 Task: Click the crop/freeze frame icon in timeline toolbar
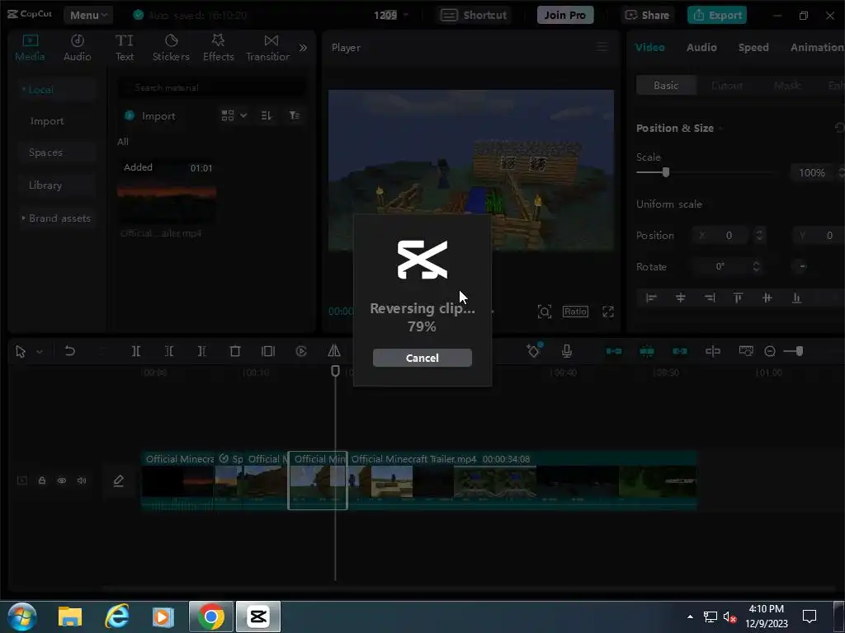point(268,351)
